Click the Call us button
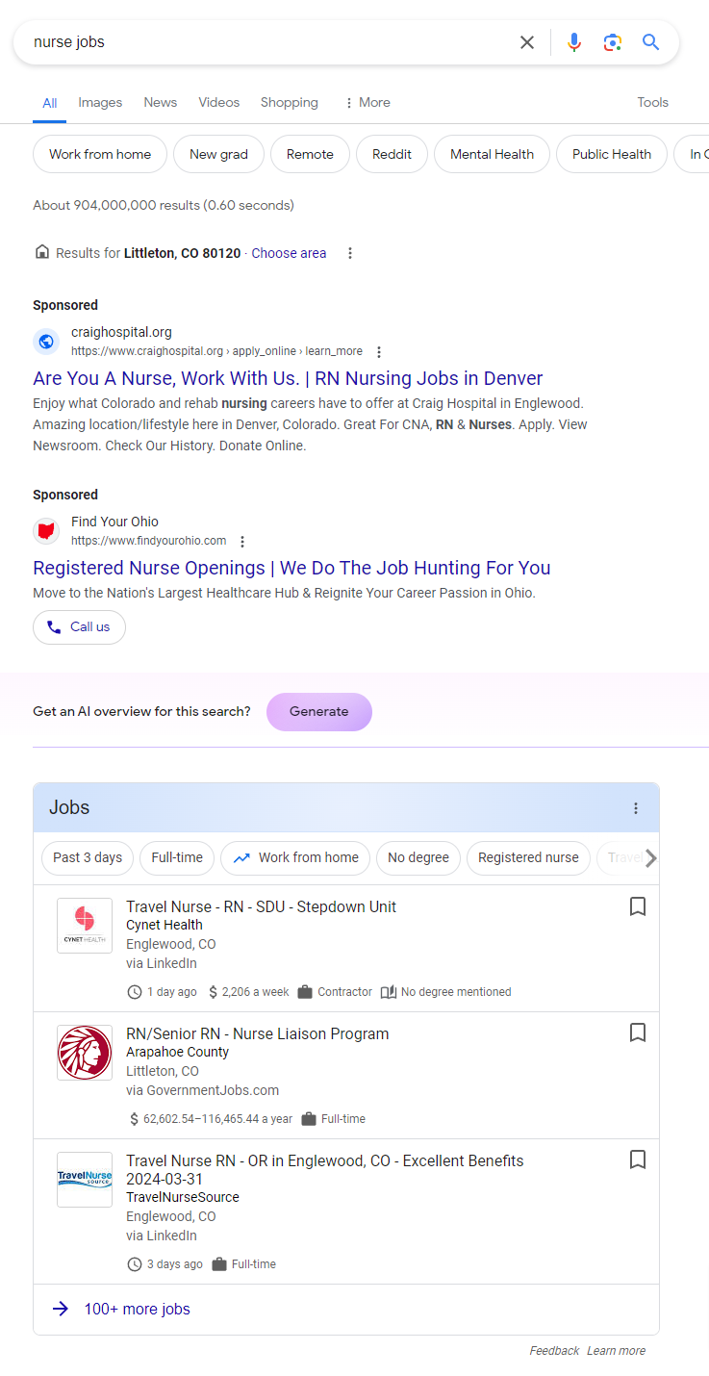The height and width of the screenshot is (1376, 709). [x=79, y=626]
